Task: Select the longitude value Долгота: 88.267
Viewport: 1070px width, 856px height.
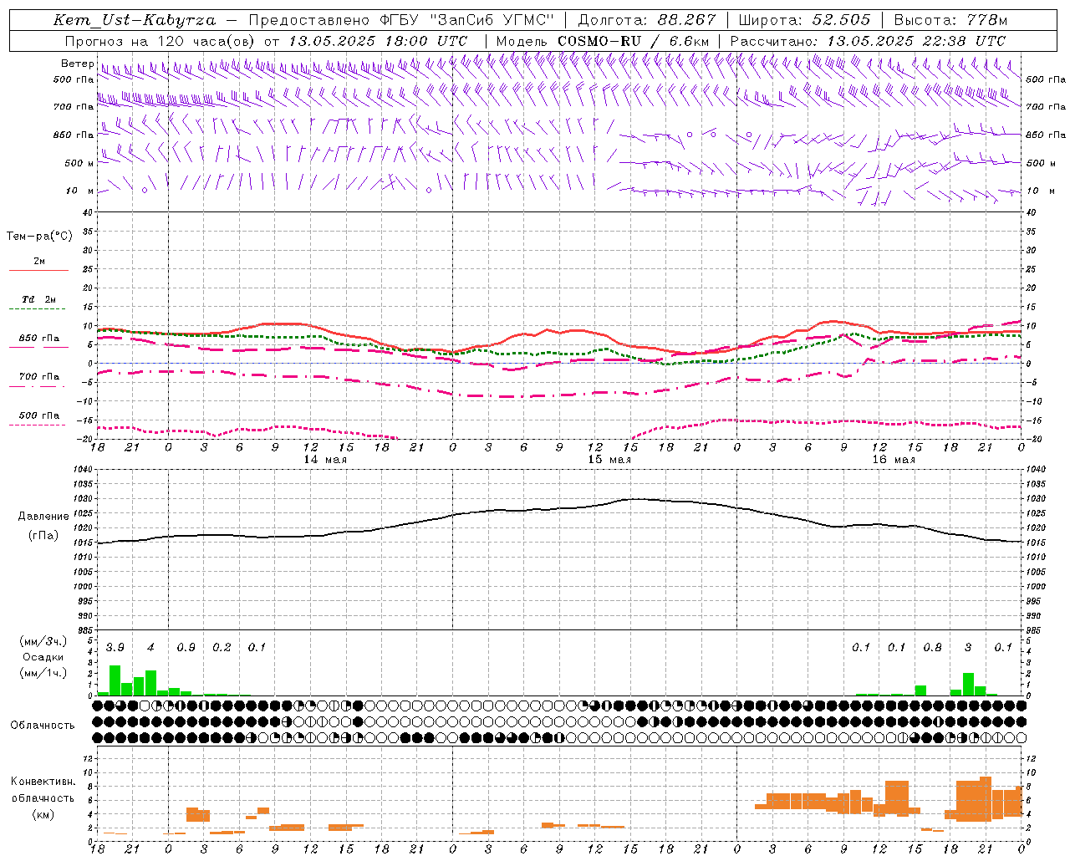Action: pyautogui.click(x=647, y=20)
